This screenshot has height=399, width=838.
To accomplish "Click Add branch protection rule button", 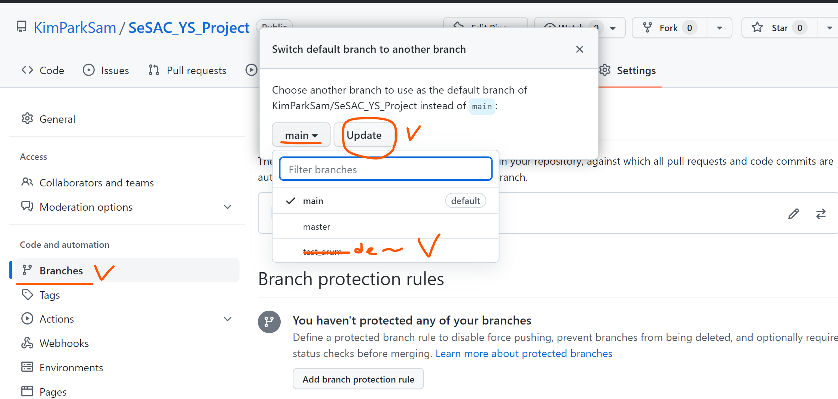I will pyautogui.click(x=358, y=379).
